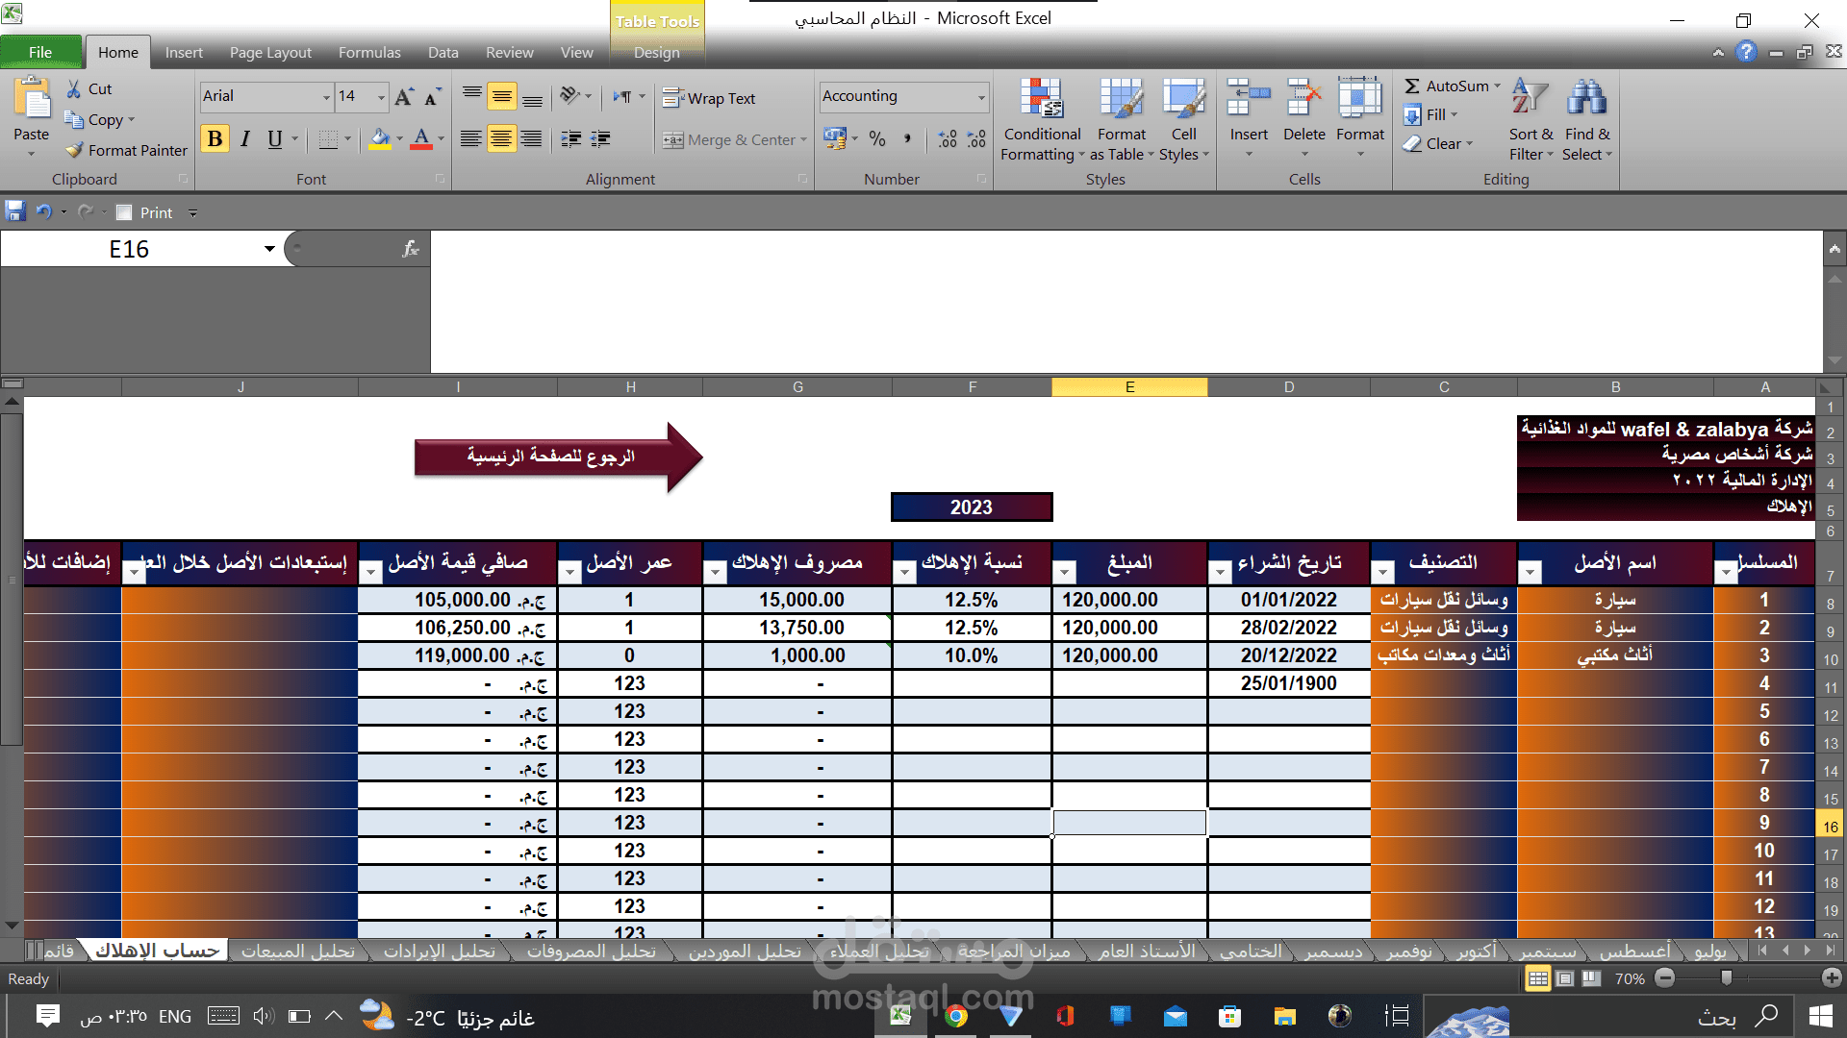This screenshot has height=1038, width=1847.
Task: Click the AutoSum sigma icon
Action: pos(1412,86)
